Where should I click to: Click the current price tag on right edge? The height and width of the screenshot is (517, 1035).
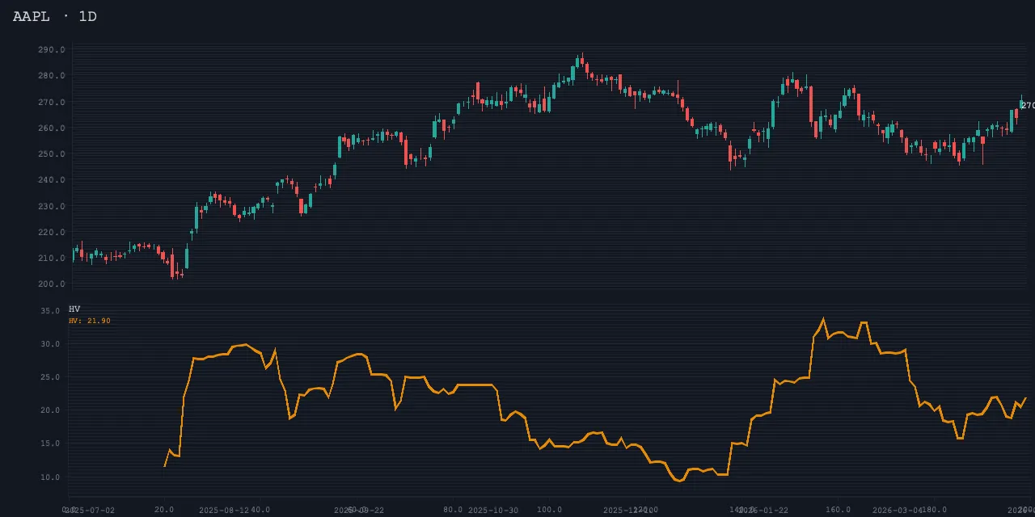[1027, 106]
